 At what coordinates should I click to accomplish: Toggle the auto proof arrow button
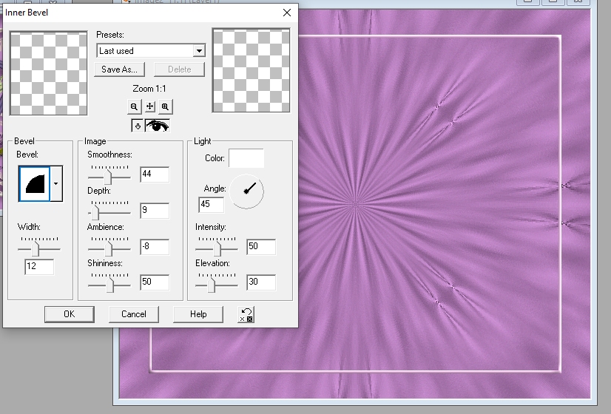(137, 126)
